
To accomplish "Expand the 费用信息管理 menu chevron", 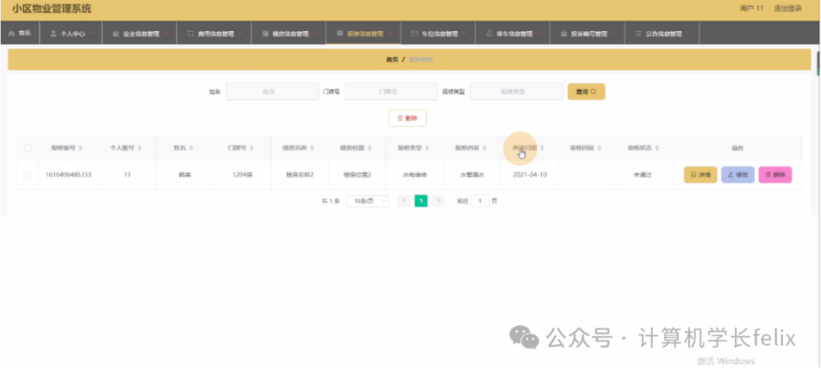I will pos(240,33).
